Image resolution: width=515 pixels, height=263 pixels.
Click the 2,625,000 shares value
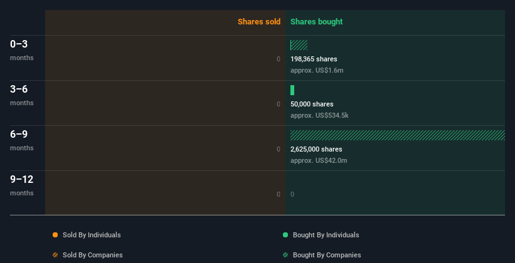(316, 149)
